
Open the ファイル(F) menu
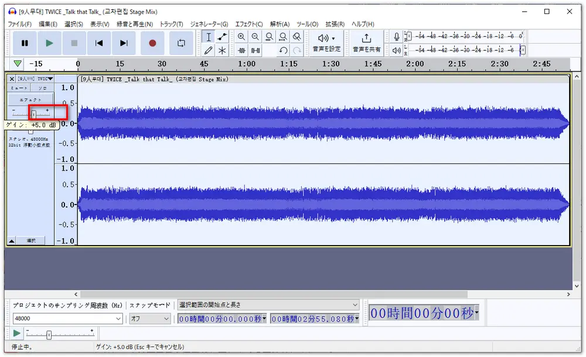coord(20,24)
